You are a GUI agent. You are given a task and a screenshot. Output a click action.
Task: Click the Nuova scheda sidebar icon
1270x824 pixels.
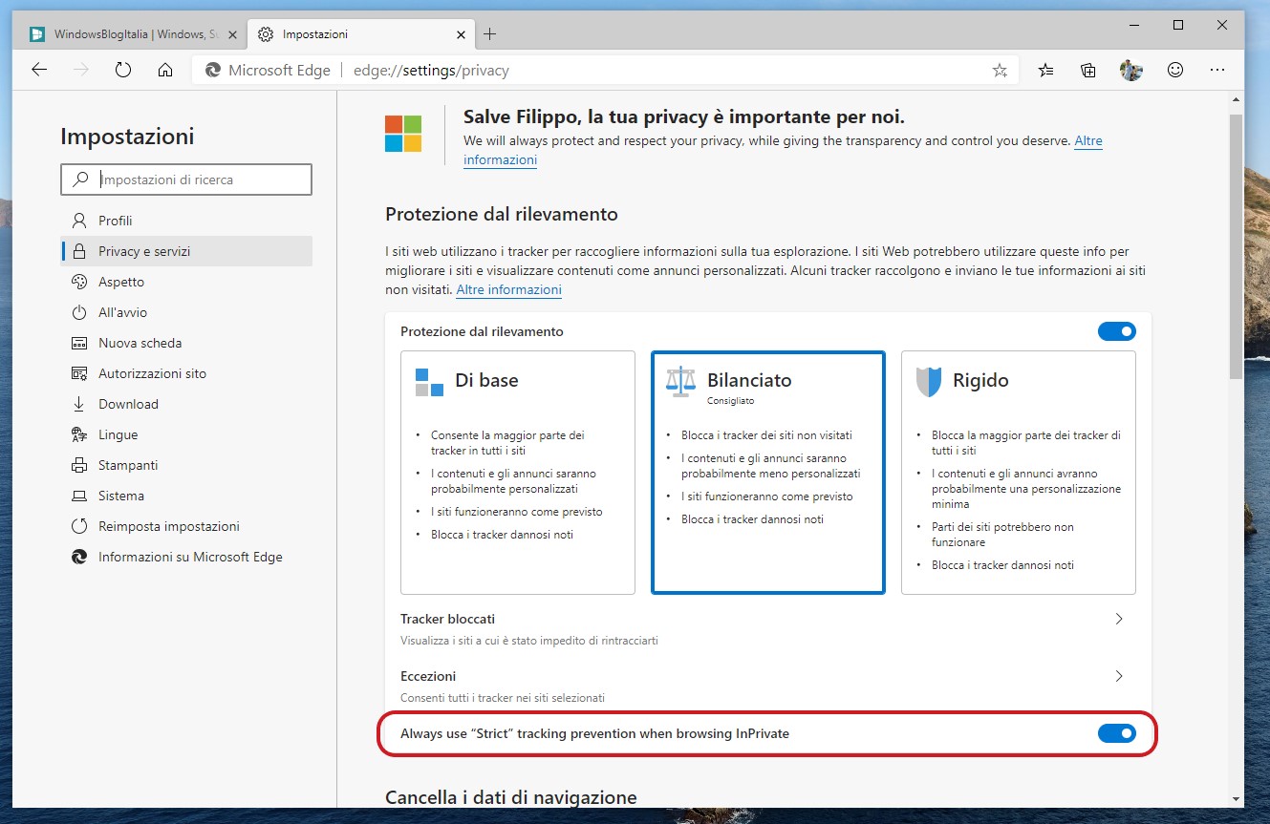pyautogui.click(x=79, y=343)
